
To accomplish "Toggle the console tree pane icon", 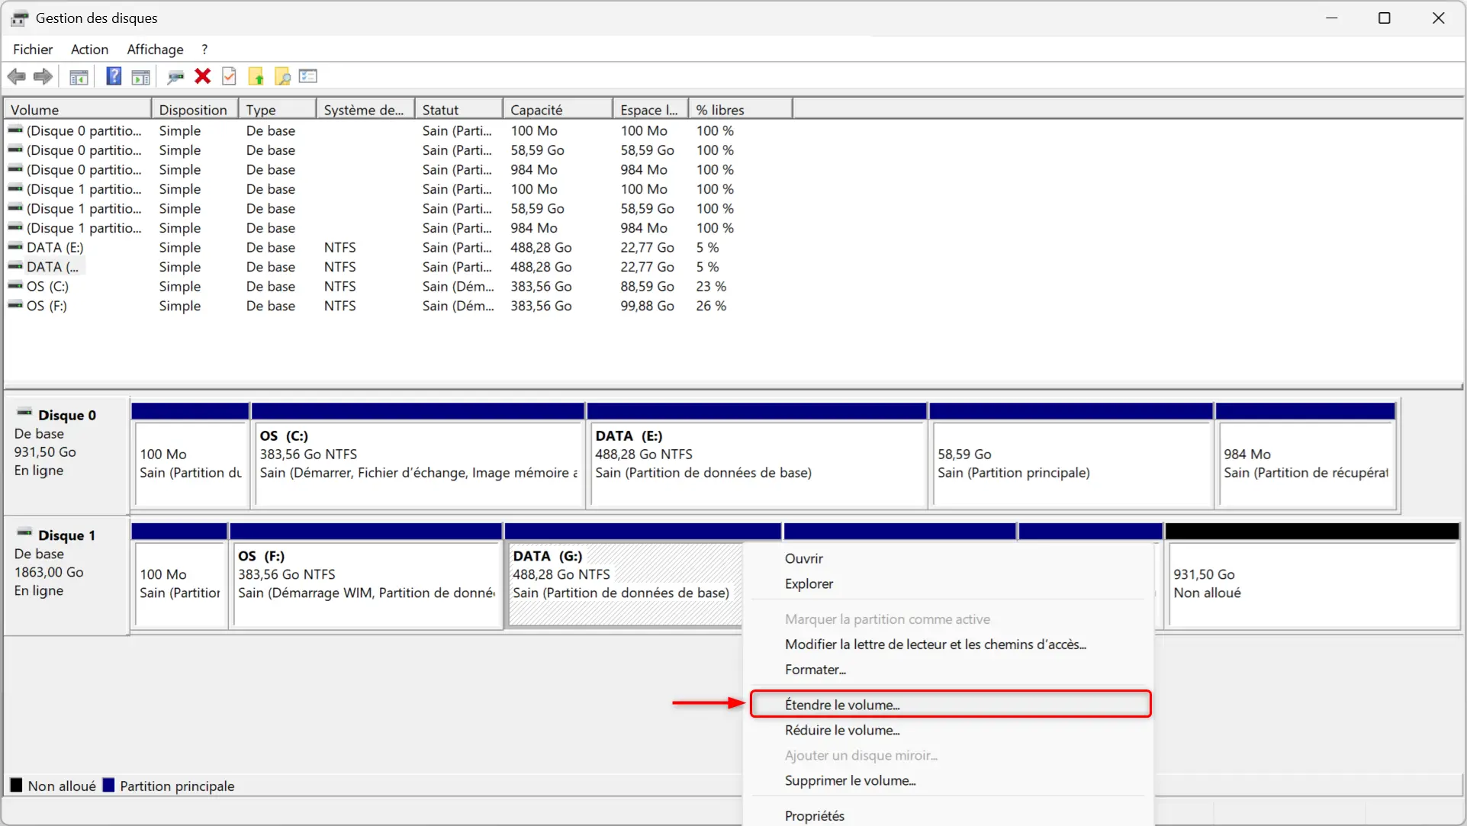I will [x=79, y=76].
